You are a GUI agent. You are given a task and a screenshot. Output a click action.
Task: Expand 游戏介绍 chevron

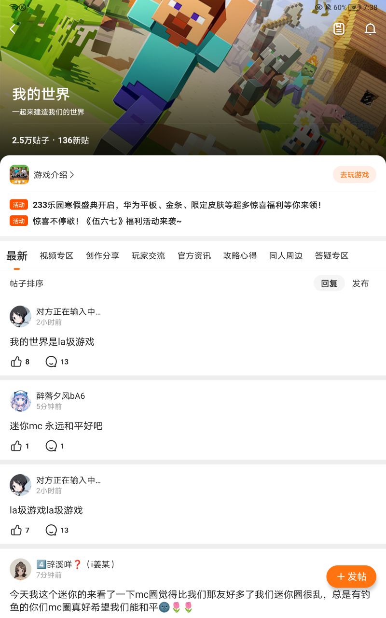(x=72, y=175)
